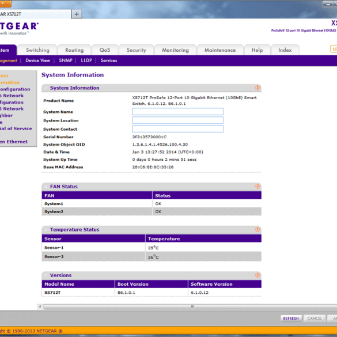Open help icon for Versions section
The image size is (337, 337).
pyautogui.click(x=258, y=275)
